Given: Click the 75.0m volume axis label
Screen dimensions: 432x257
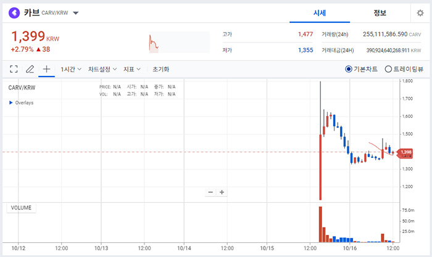Looking at the screenshot, I should coord(408,210).
